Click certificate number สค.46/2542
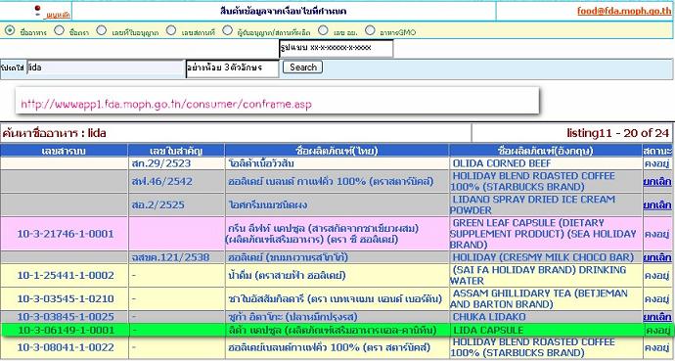675x361 pixels. 161,182
